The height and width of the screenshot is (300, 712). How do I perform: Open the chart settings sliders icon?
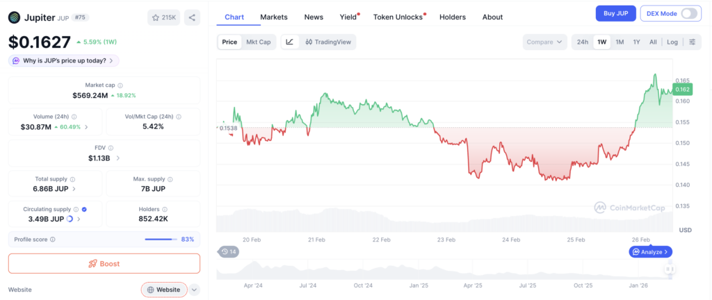tap(692, 42)
